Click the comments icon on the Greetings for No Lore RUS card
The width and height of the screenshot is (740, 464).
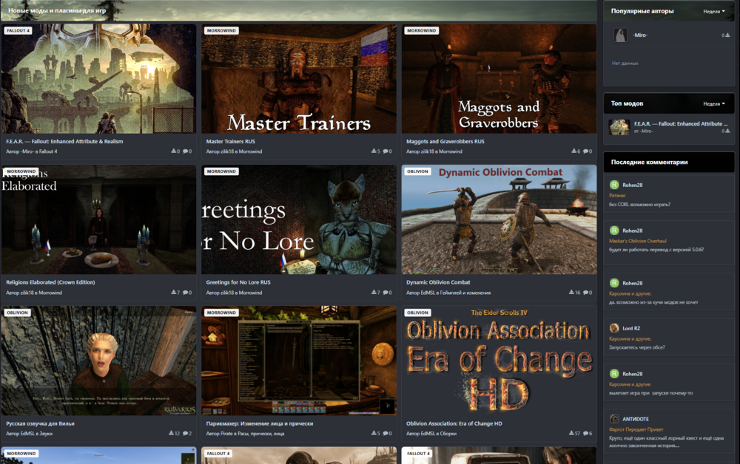386,293
